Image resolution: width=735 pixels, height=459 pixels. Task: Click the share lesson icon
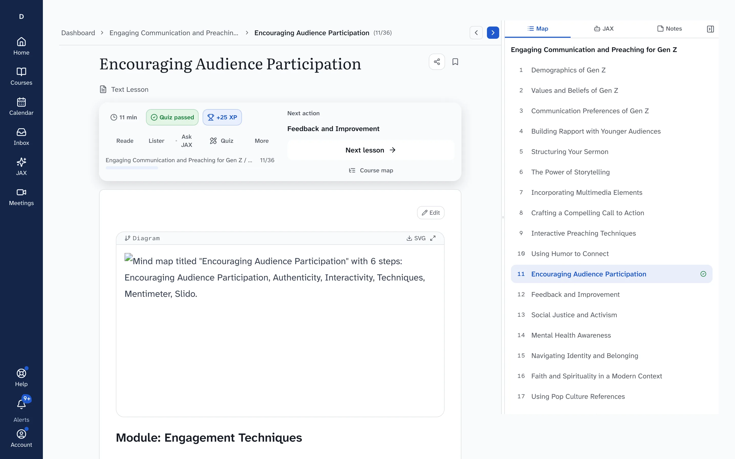[x=437, y=62]
